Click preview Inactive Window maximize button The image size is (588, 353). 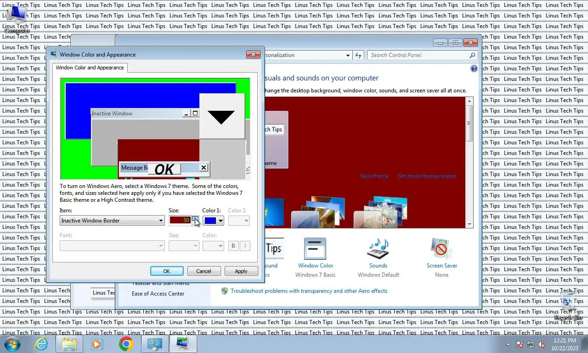tap(195, 113)
